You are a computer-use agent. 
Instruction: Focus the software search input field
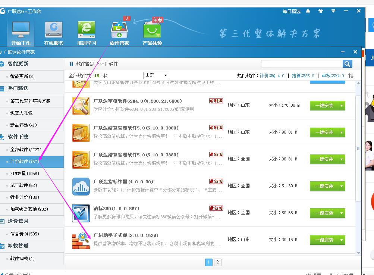pos(302,64)
